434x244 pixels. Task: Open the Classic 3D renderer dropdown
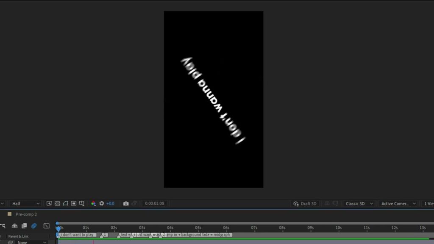(358, 203)
